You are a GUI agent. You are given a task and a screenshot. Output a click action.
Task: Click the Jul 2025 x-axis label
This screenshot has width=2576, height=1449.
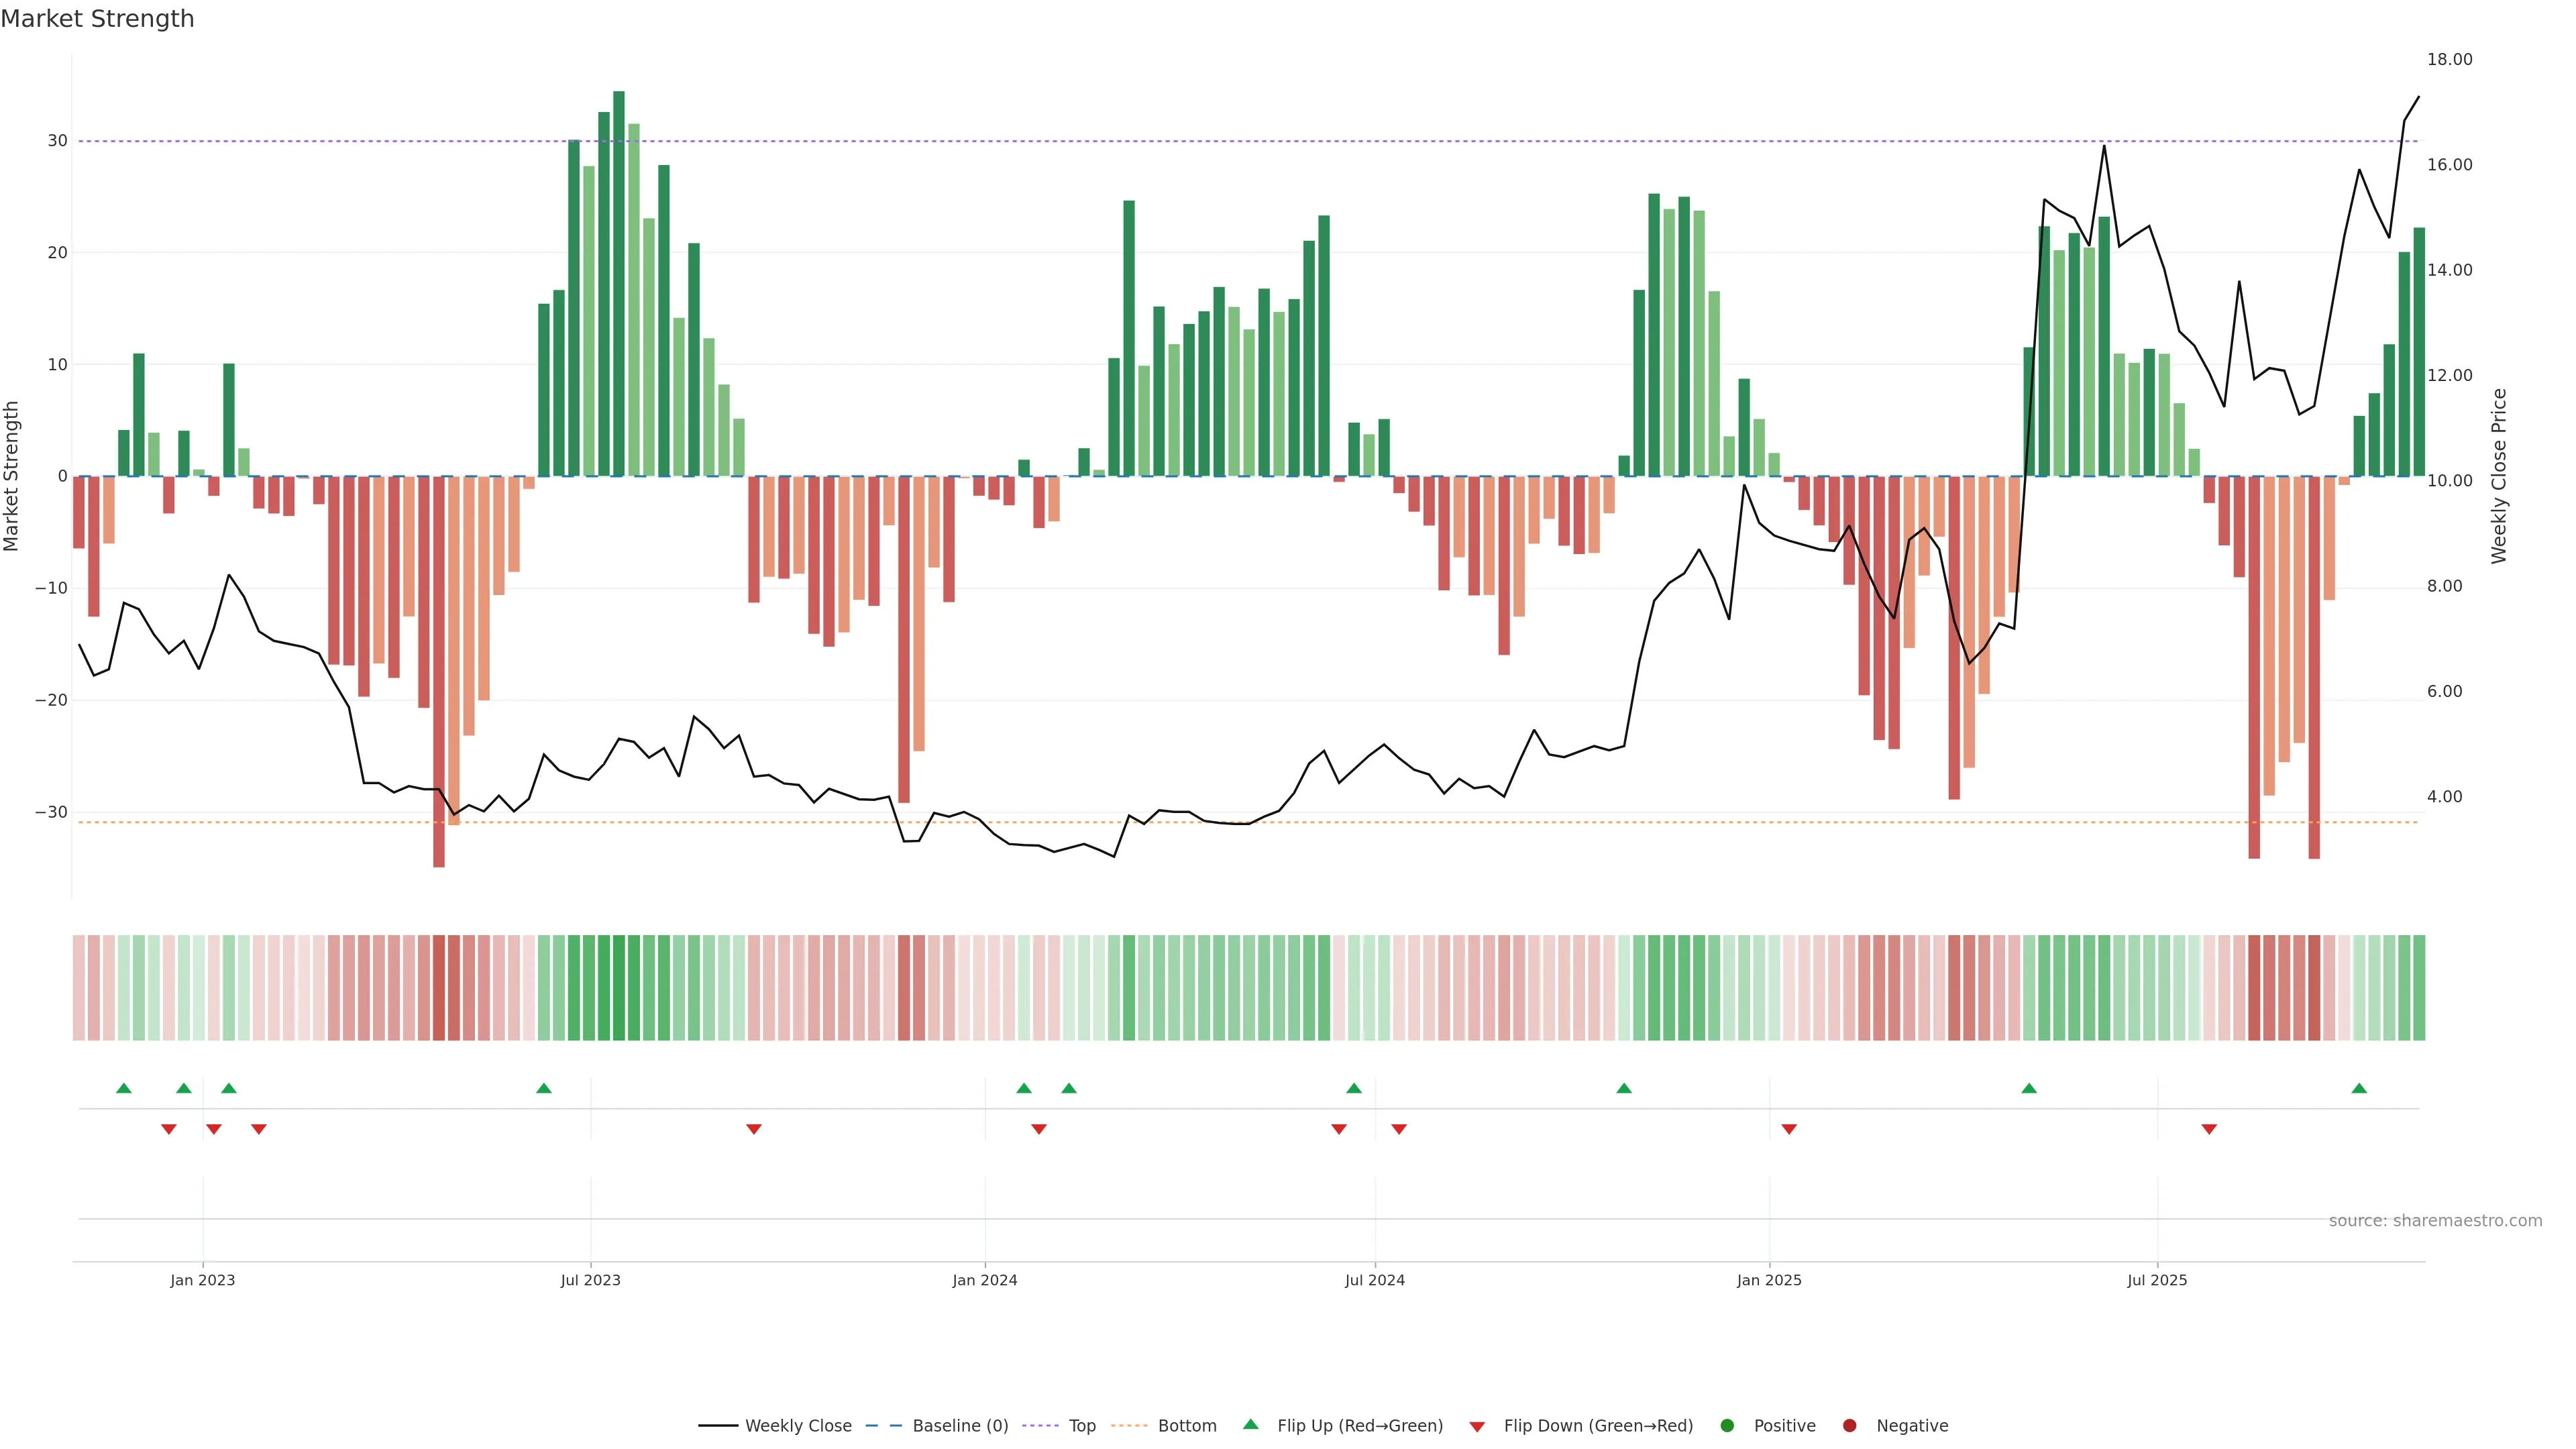[2157, 1280]
